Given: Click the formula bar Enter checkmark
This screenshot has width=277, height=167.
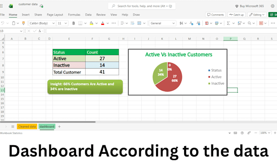Looking at the screenshot, I should 35,31.
